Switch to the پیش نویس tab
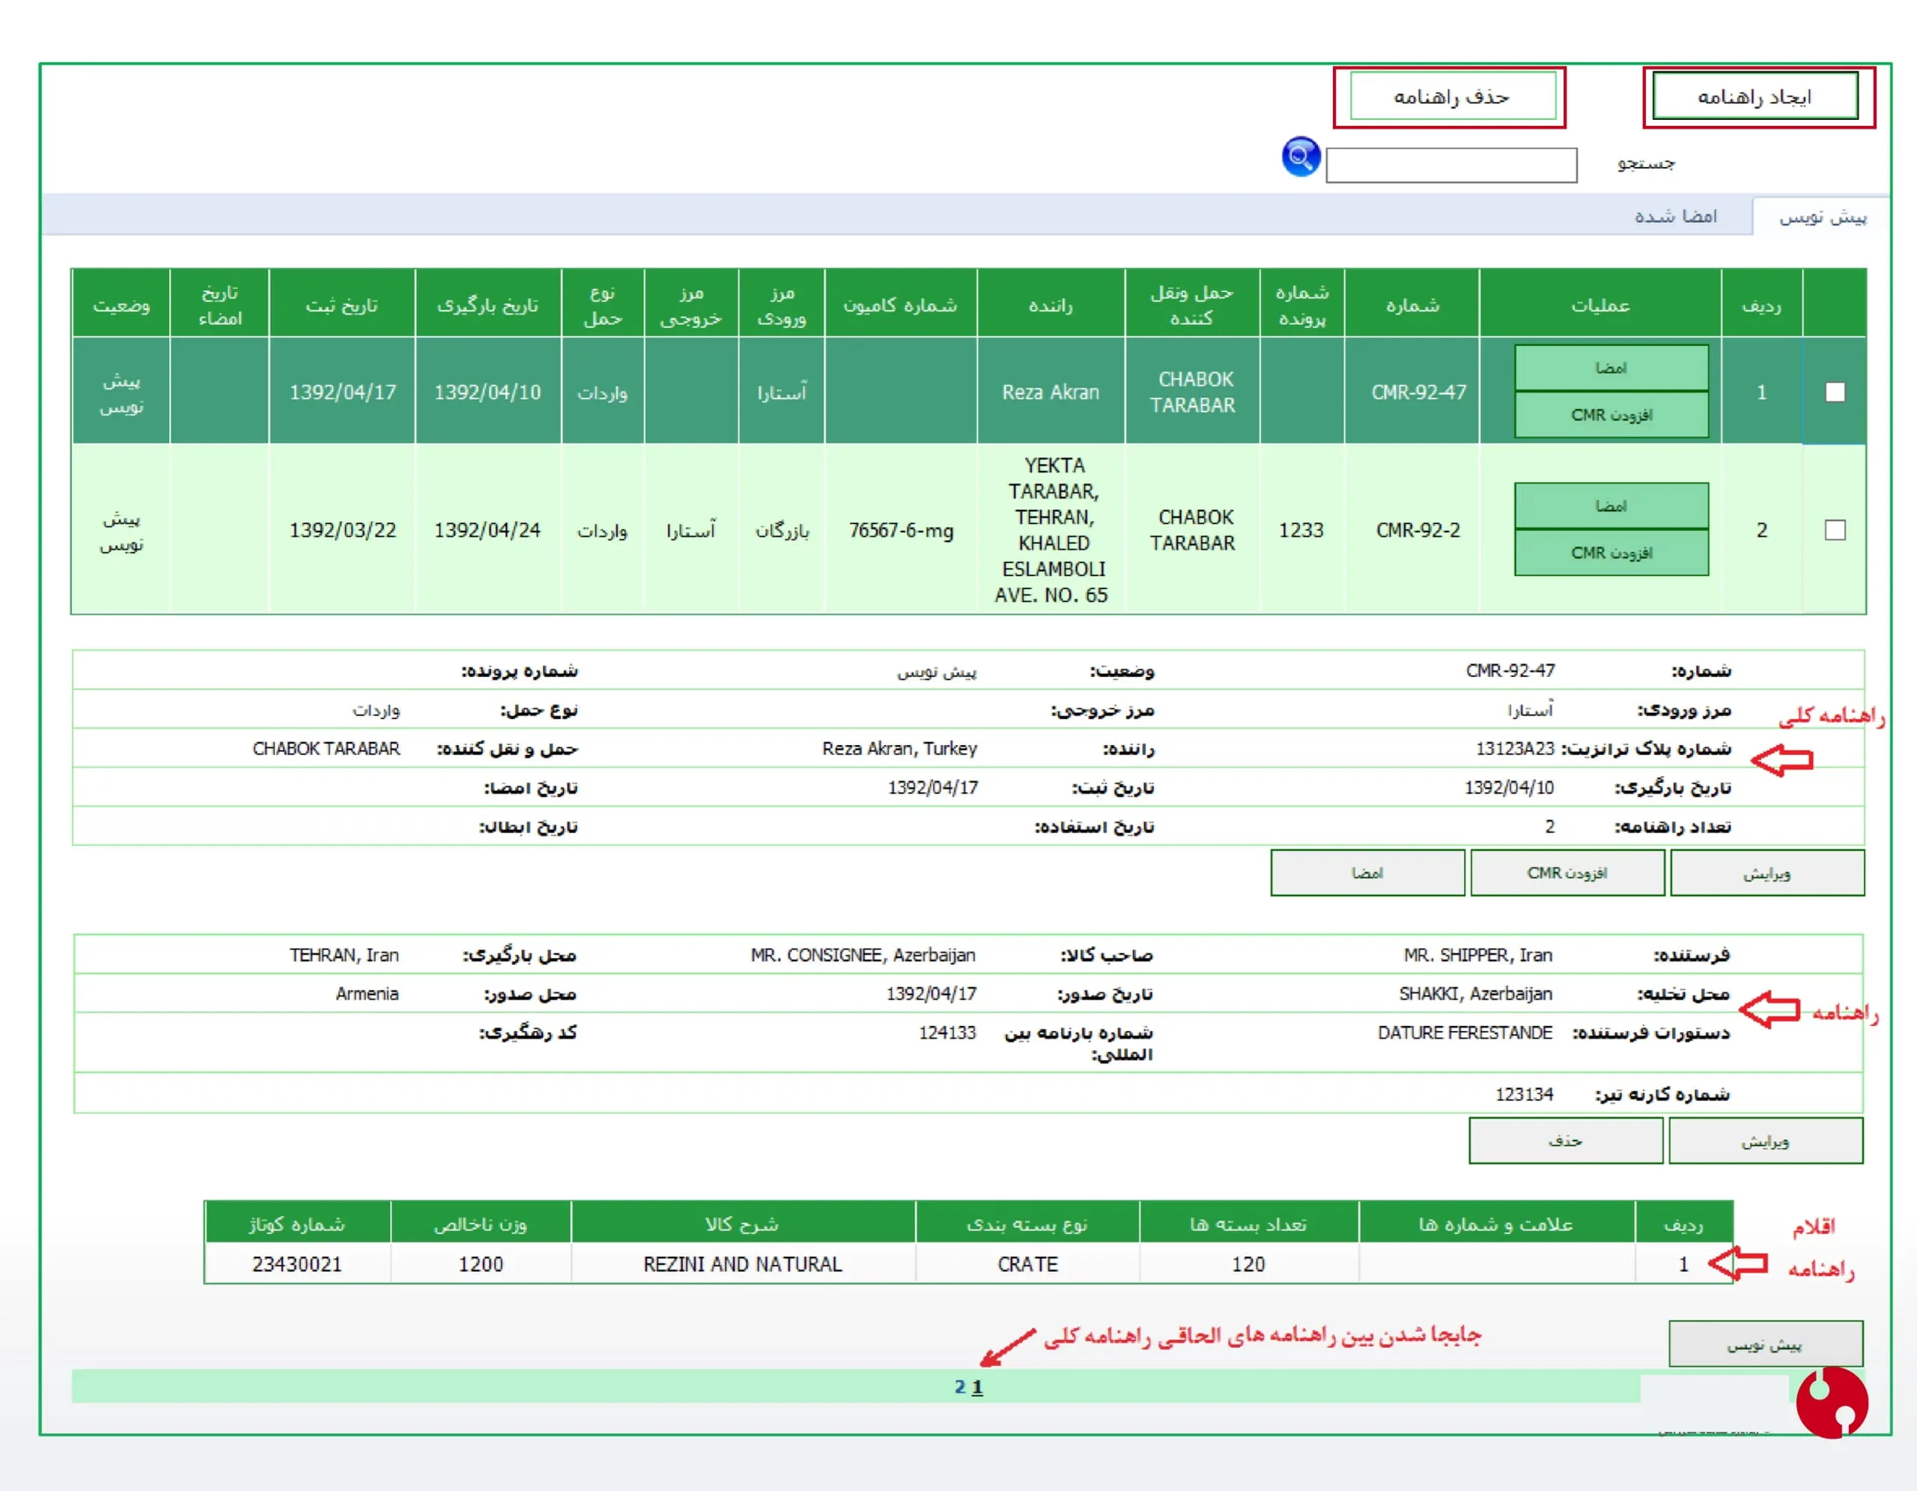 [1822, 216]
